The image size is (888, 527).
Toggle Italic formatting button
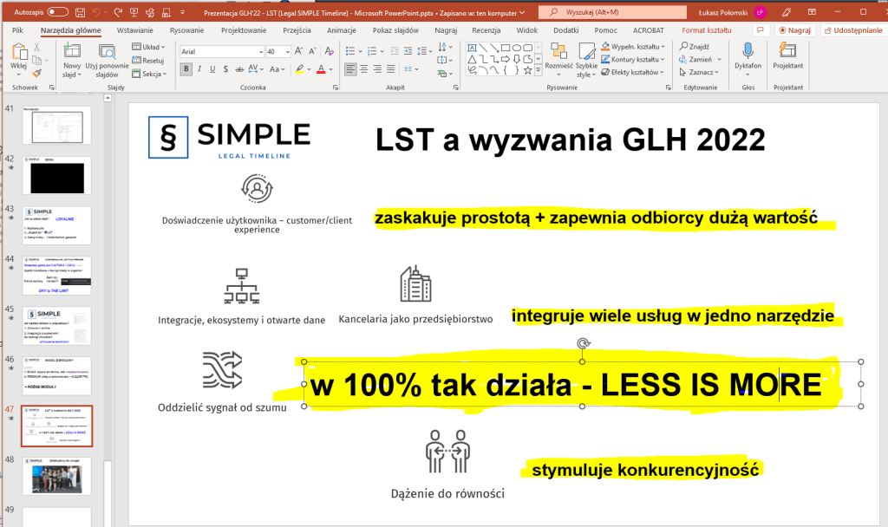199,69
